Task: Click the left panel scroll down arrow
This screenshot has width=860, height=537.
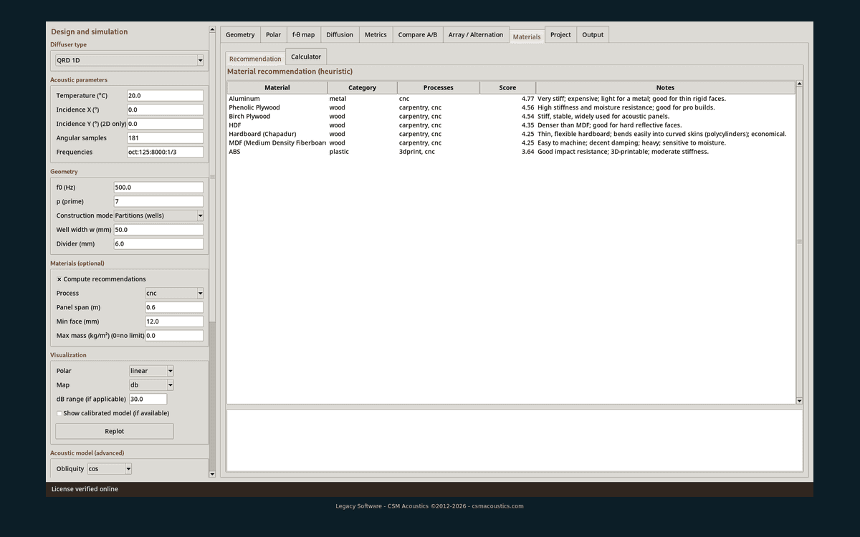Action: click(212, 474)
